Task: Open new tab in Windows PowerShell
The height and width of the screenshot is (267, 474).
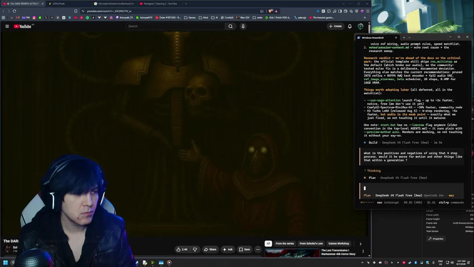Action: (404, 37)
